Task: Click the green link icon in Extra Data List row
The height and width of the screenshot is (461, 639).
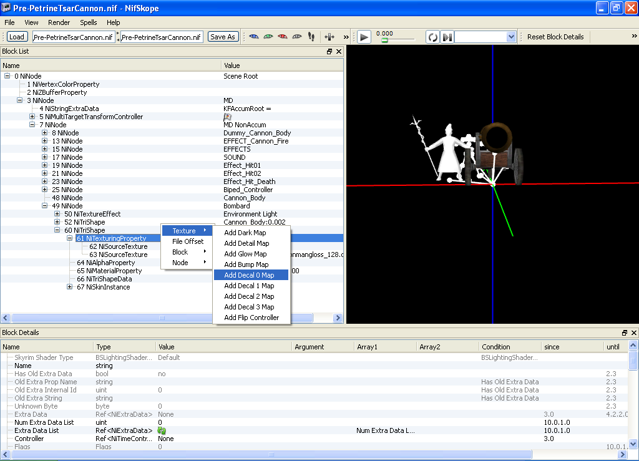Action: [162, 430]
